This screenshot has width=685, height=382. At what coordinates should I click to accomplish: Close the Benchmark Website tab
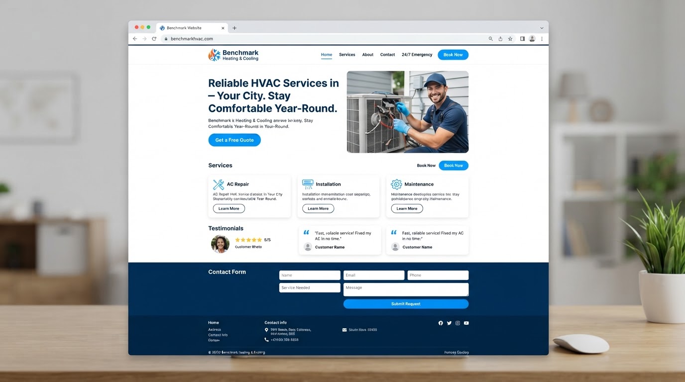click(223, 28)
